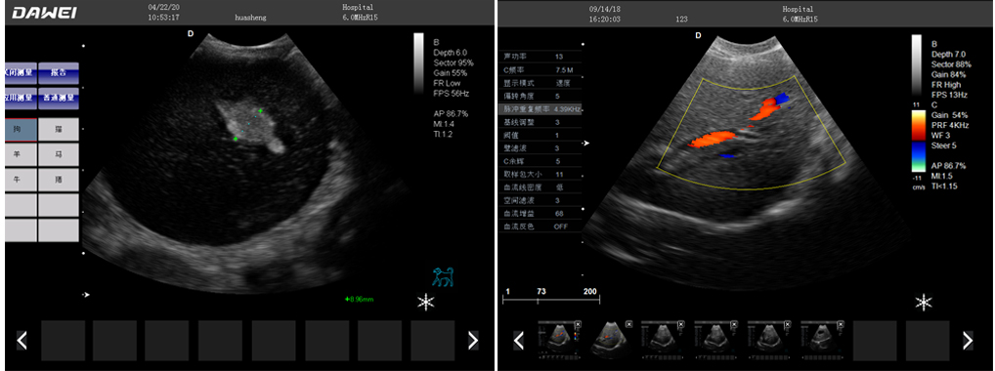Select the C频率 7.5M parameter row
This screenshot has width=995, height=371.
(x=539, y=69)
